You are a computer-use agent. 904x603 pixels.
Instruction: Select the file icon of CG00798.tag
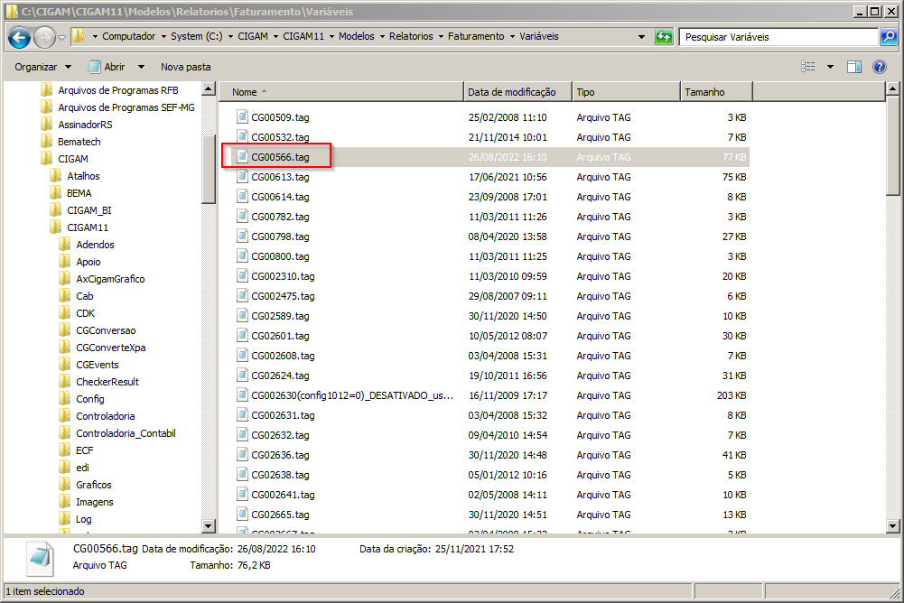point(242,236)
